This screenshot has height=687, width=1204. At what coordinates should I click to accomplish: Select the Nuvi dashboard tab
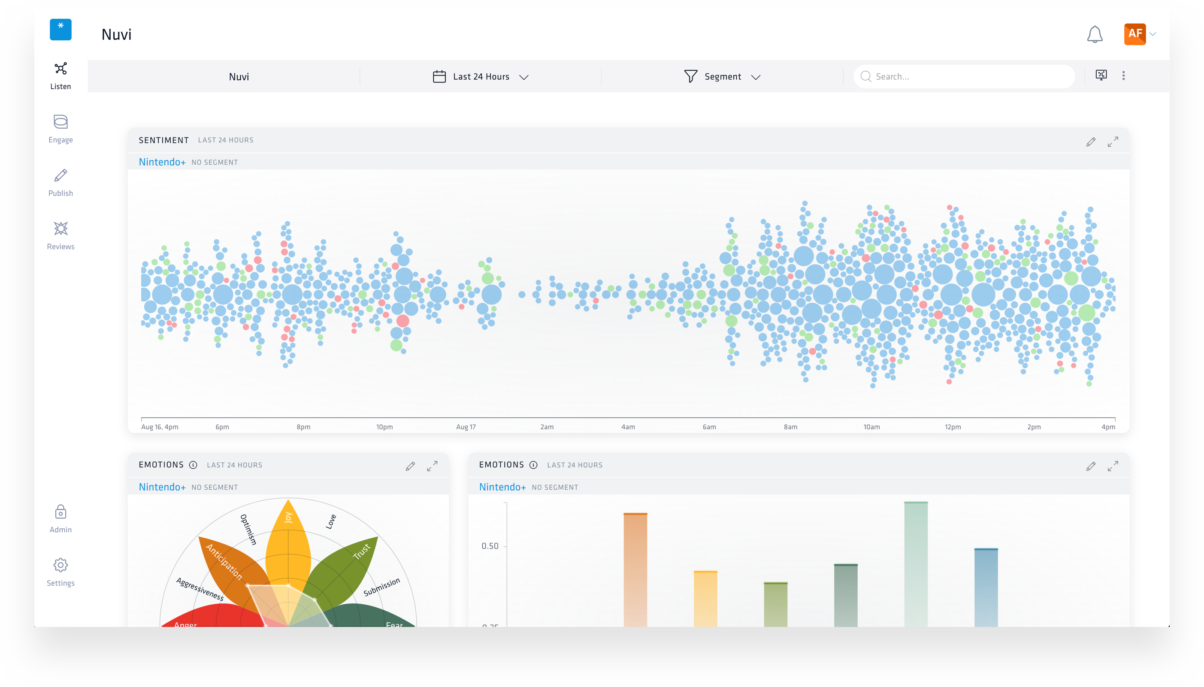(239, 76)
